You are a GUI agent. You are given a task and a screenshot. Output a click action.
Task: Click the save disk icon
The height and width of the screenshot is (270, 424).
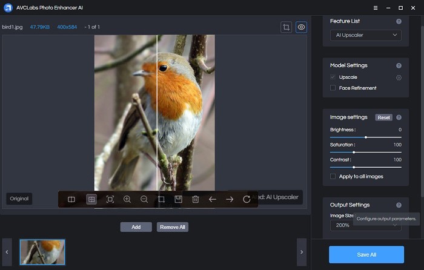coord(178,199)
